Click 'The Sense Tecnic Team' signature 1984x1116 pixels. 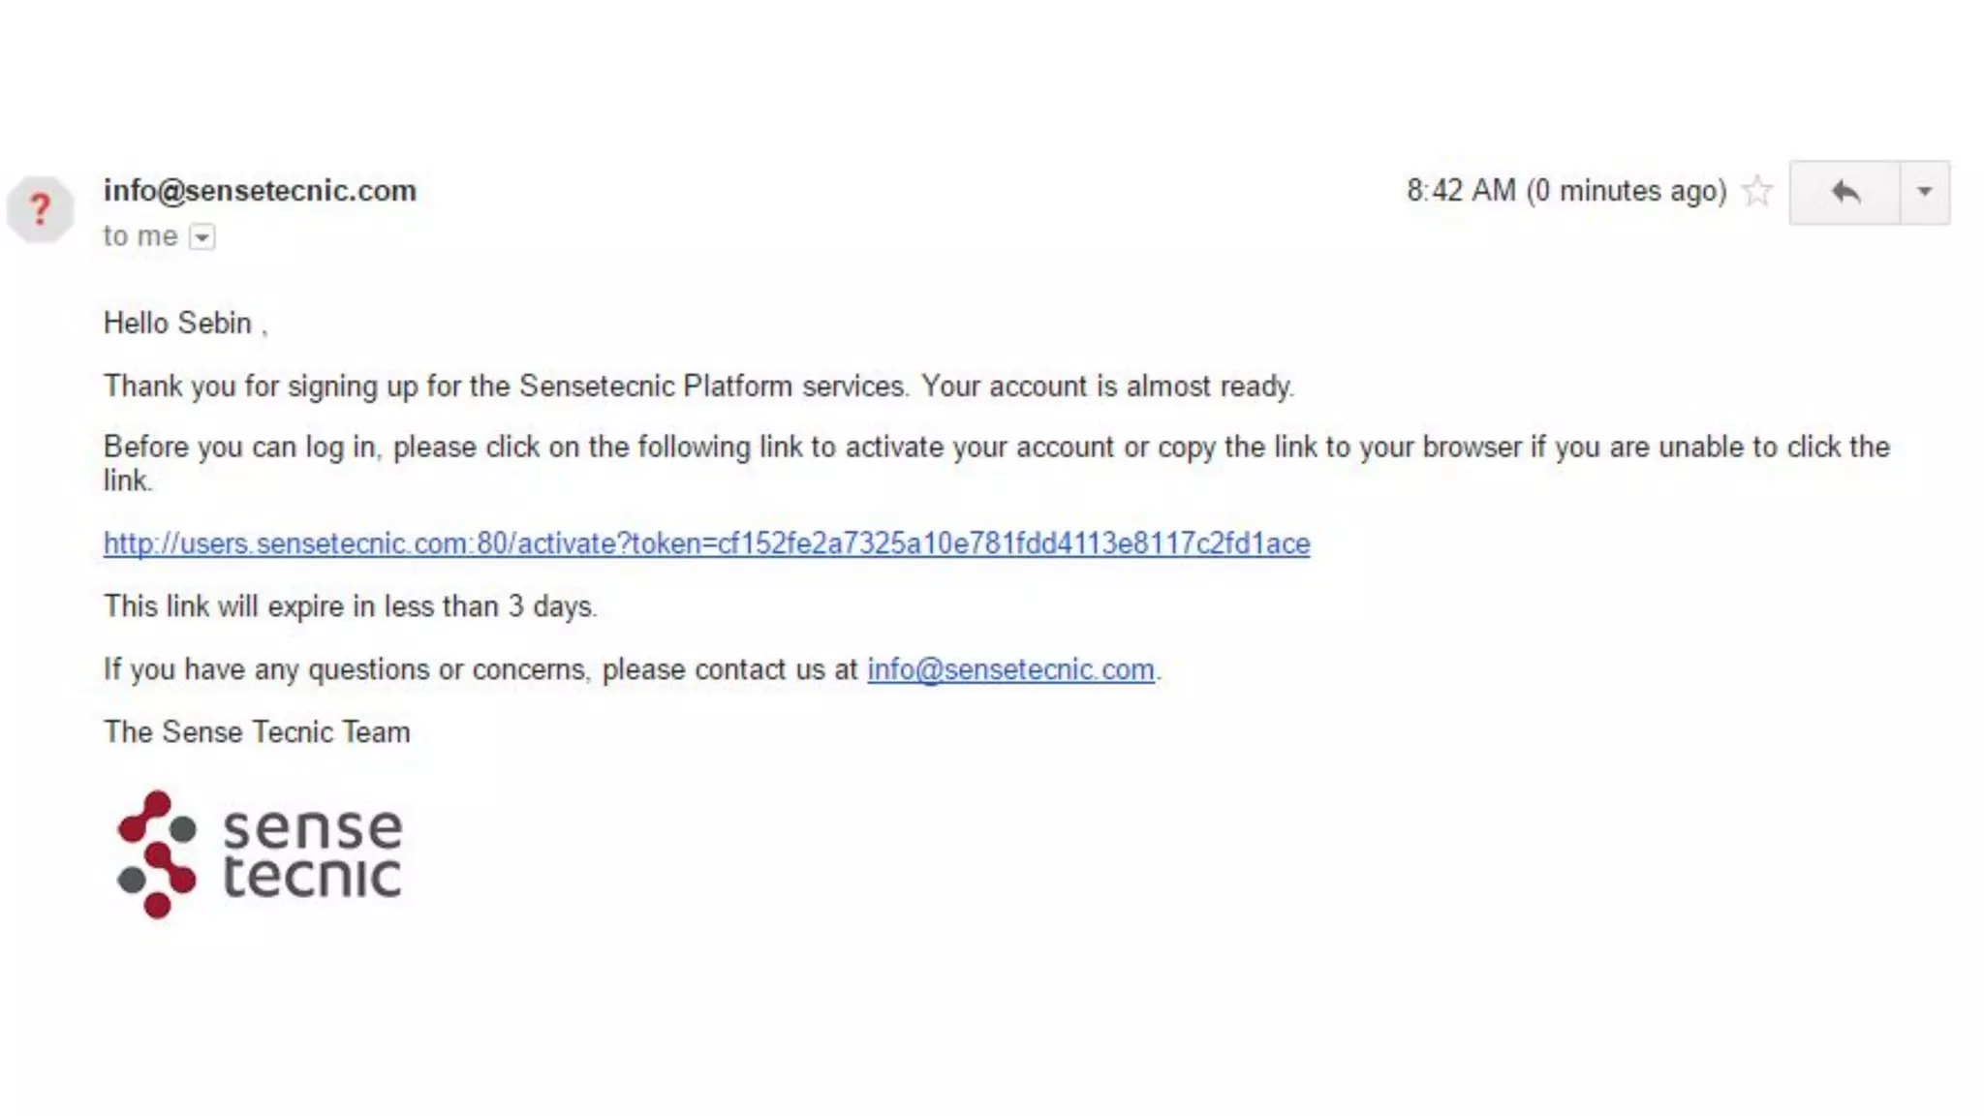coord(257,732)
